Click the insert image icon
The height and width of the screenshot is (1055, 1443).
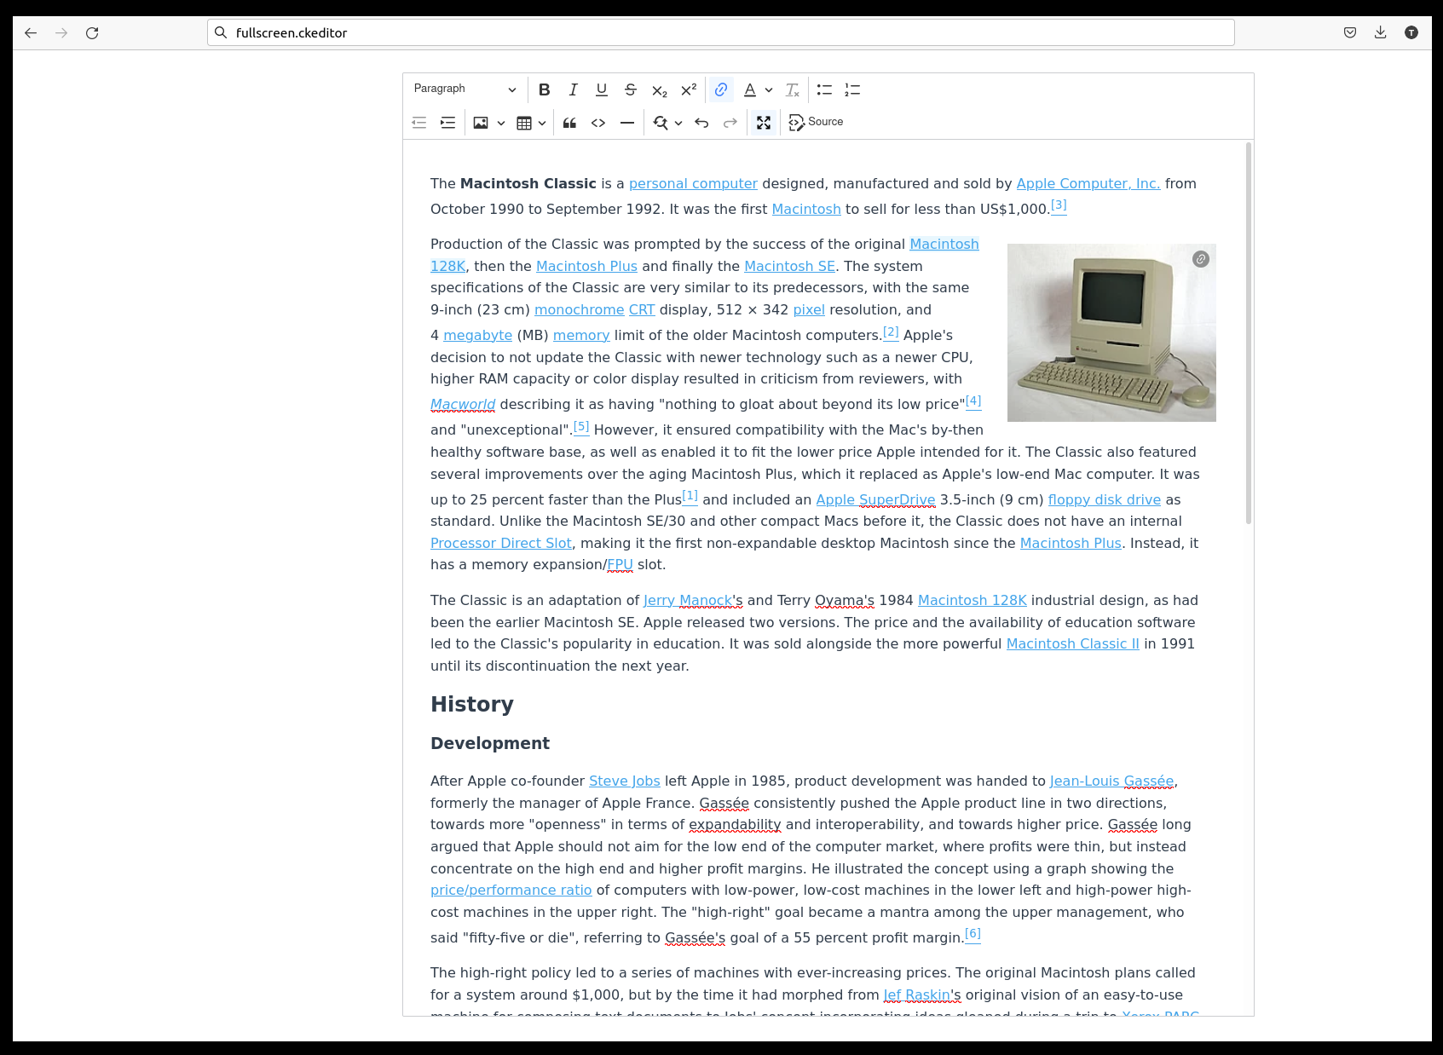tap(481, 123)
